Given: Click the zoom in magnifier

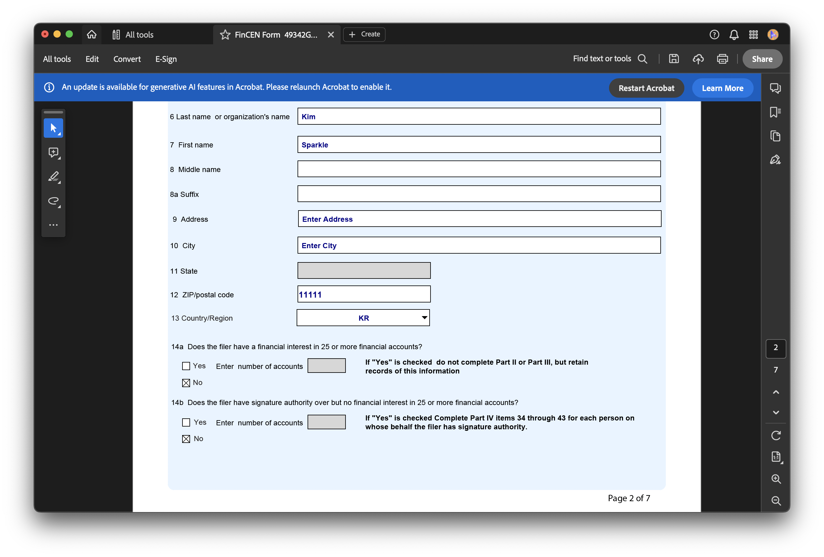Looking at the screenshot, I should coord(776,479).
